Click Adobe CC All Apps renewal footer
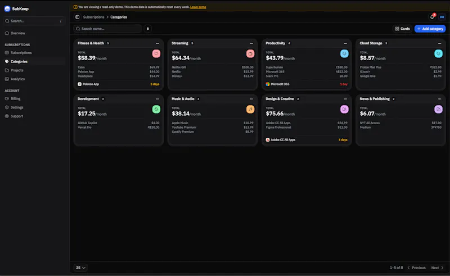Viewport: 450px width, 276px height. [307, 140]
